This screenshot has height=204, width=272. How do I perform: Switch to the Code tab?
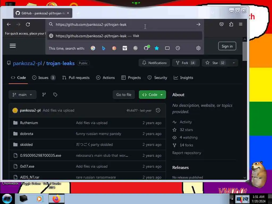pos(18,78)
